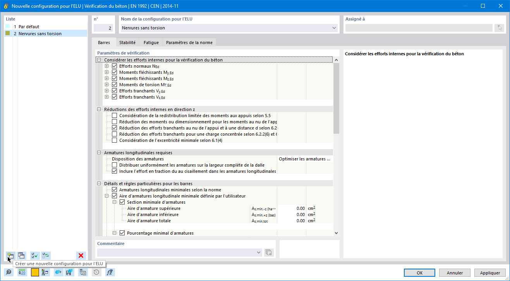510x281 pixels.
Task: Apply the current settings
Action: pyautogui.click(x=490, y=272)
